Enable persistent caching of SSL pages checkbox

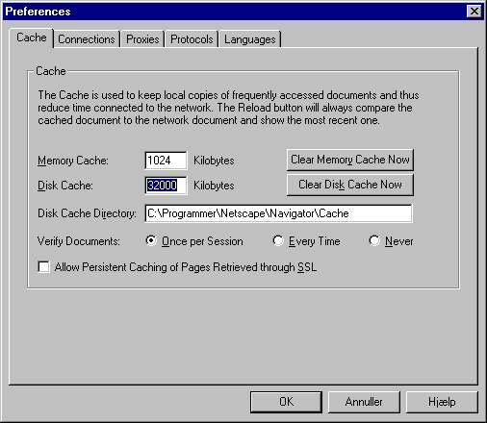tap(43, 267)
